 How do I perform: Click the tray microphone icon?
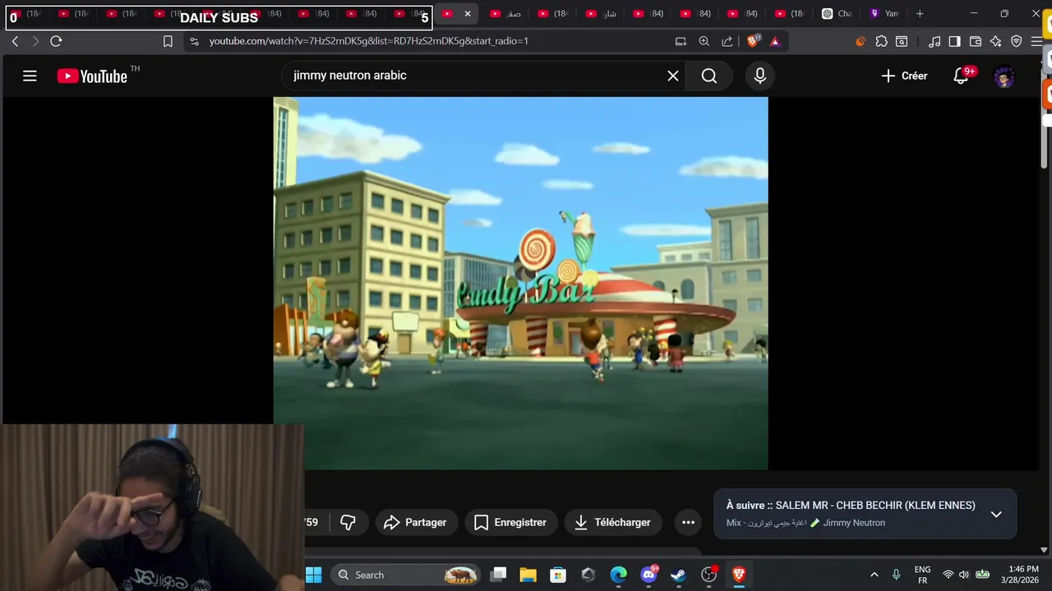pos(897,575)
